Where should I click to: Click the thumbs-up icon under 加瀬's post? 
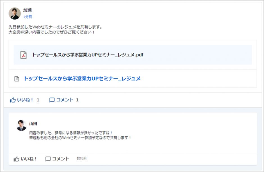coord(13,100)
